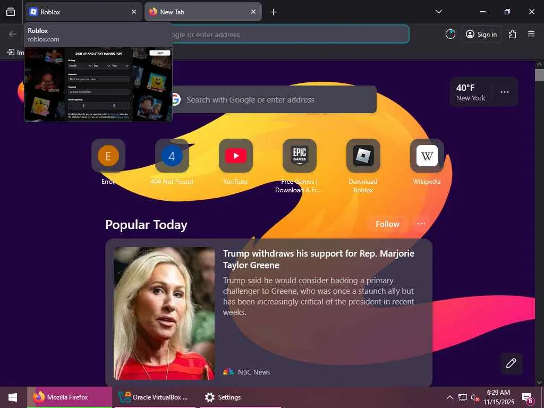The width and height of the screenshot is (544, 408).
Task: Click Follow next to Popular Today
Action: click(x=387, y=224)
